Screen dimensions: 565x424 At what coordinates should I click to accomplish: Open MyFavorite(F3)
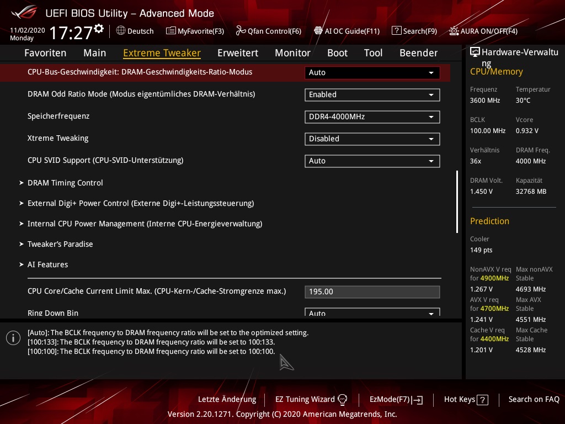pos(201,31)
